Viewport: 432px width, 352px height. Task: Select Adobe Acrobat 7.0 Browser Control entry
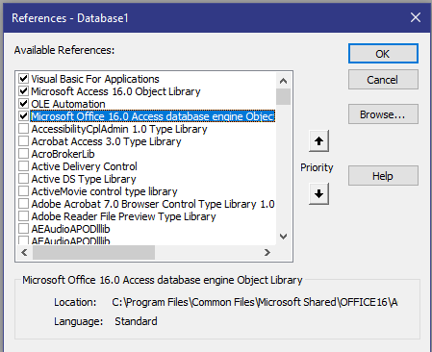(x=153, y=204)
